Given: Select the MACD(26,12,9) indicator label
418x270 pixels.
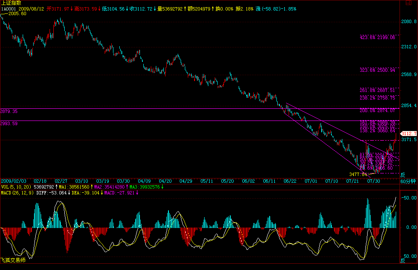Looking at the screenshot, I should 17,193.
